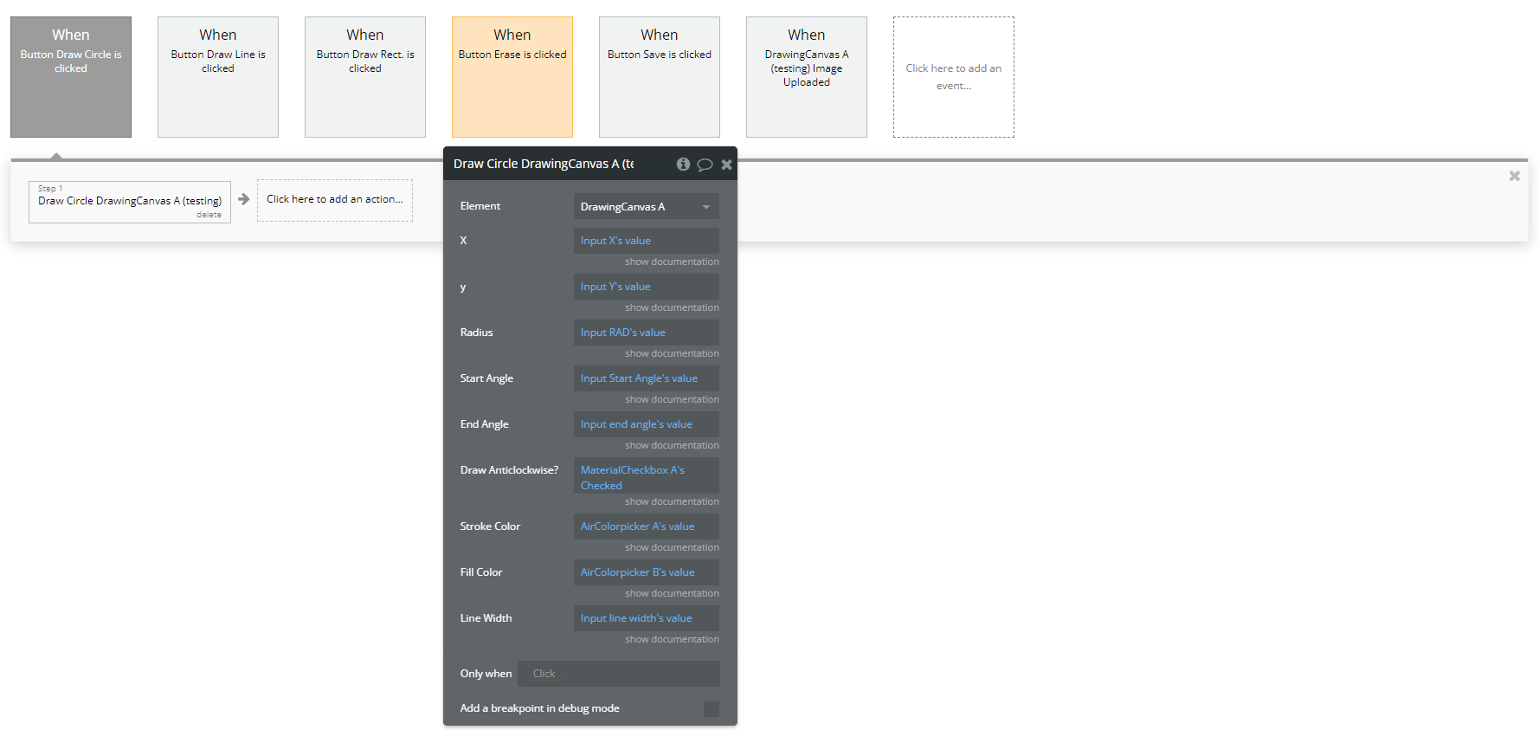Edit the End Angle expression field
Viewport: 1539px width, 730px height.
pos(647,424)
